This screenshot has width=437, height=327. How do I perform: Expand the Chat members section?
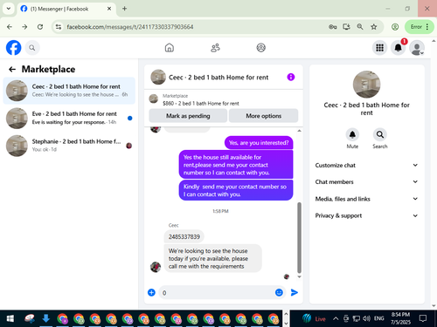coord(366,182)
